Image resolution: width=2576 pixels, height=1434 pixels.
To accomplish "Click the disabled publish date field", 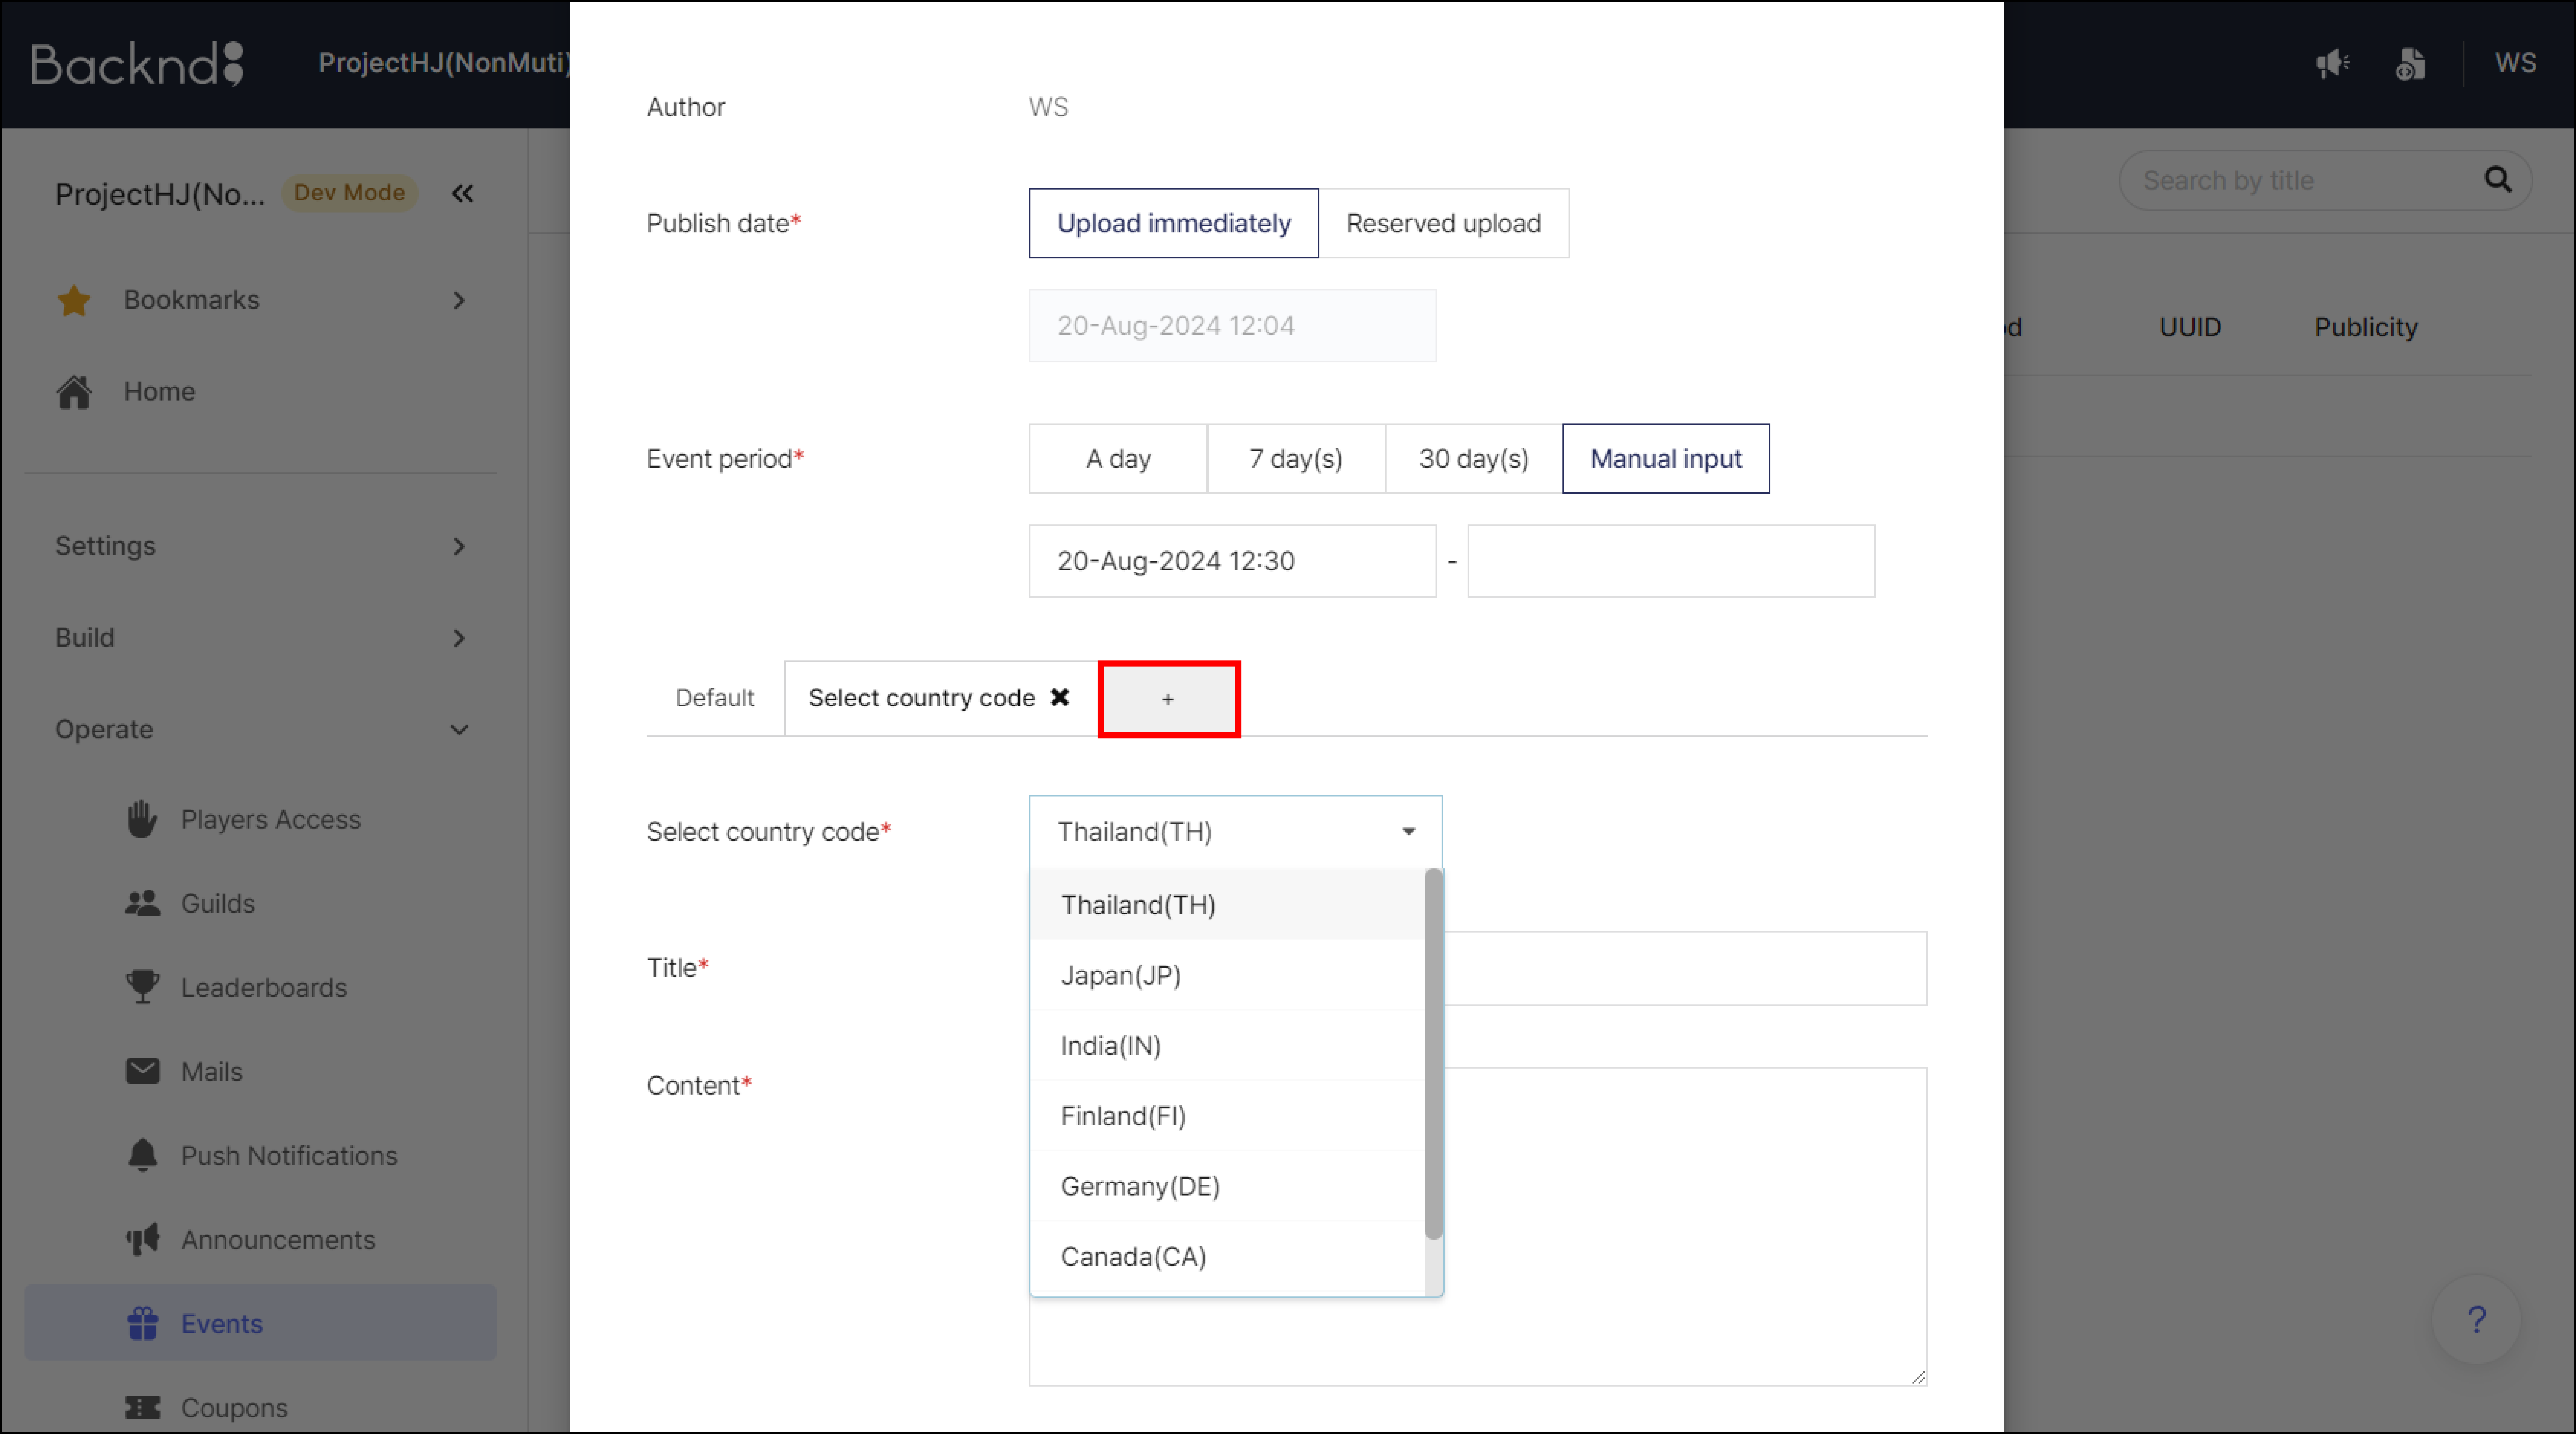I will click(x=1232, y=326).
